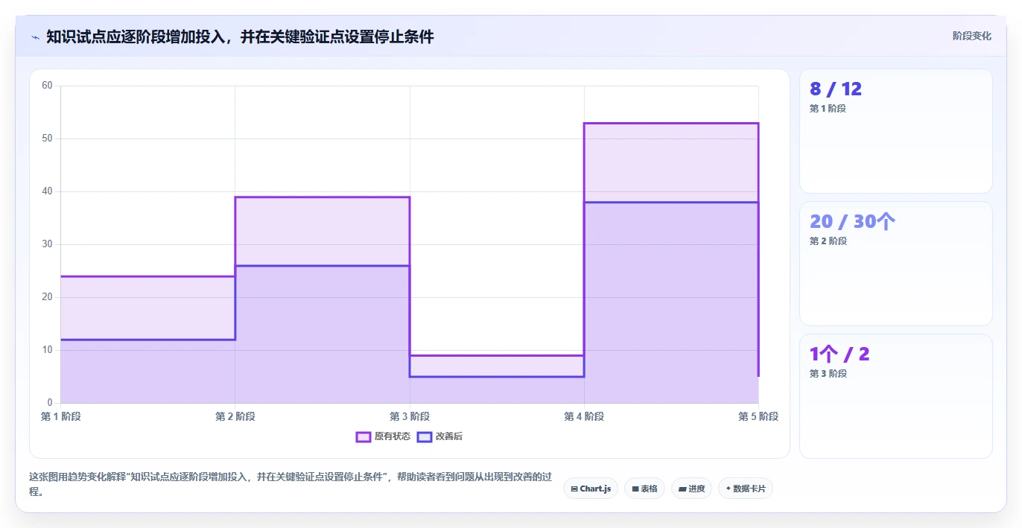1022x528 pixels.
Task: Click the y-axis value 40
Action: point(47,191)
